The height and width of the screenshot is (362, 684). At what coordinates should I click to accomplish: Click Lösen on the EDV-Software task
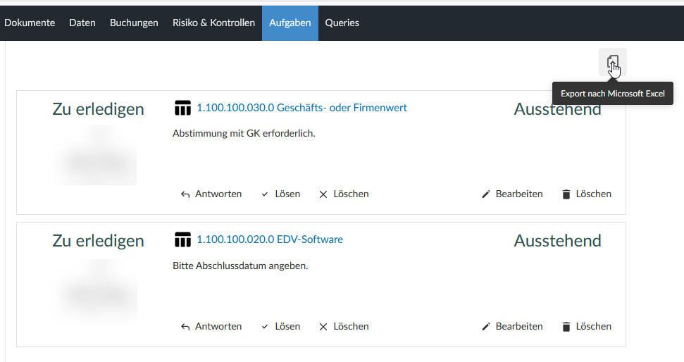point(280,327)
